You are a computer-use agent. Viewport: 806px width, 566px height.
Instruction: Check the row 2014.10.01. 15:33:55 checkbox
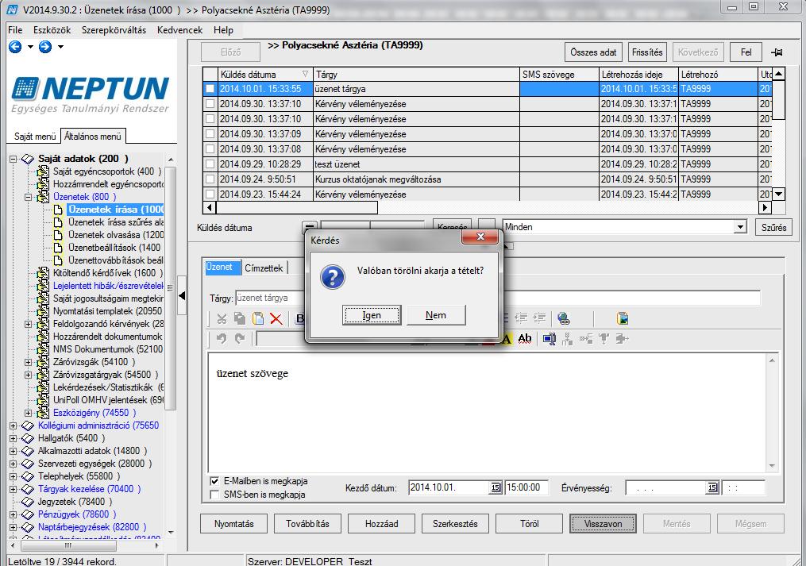(210, 88)
